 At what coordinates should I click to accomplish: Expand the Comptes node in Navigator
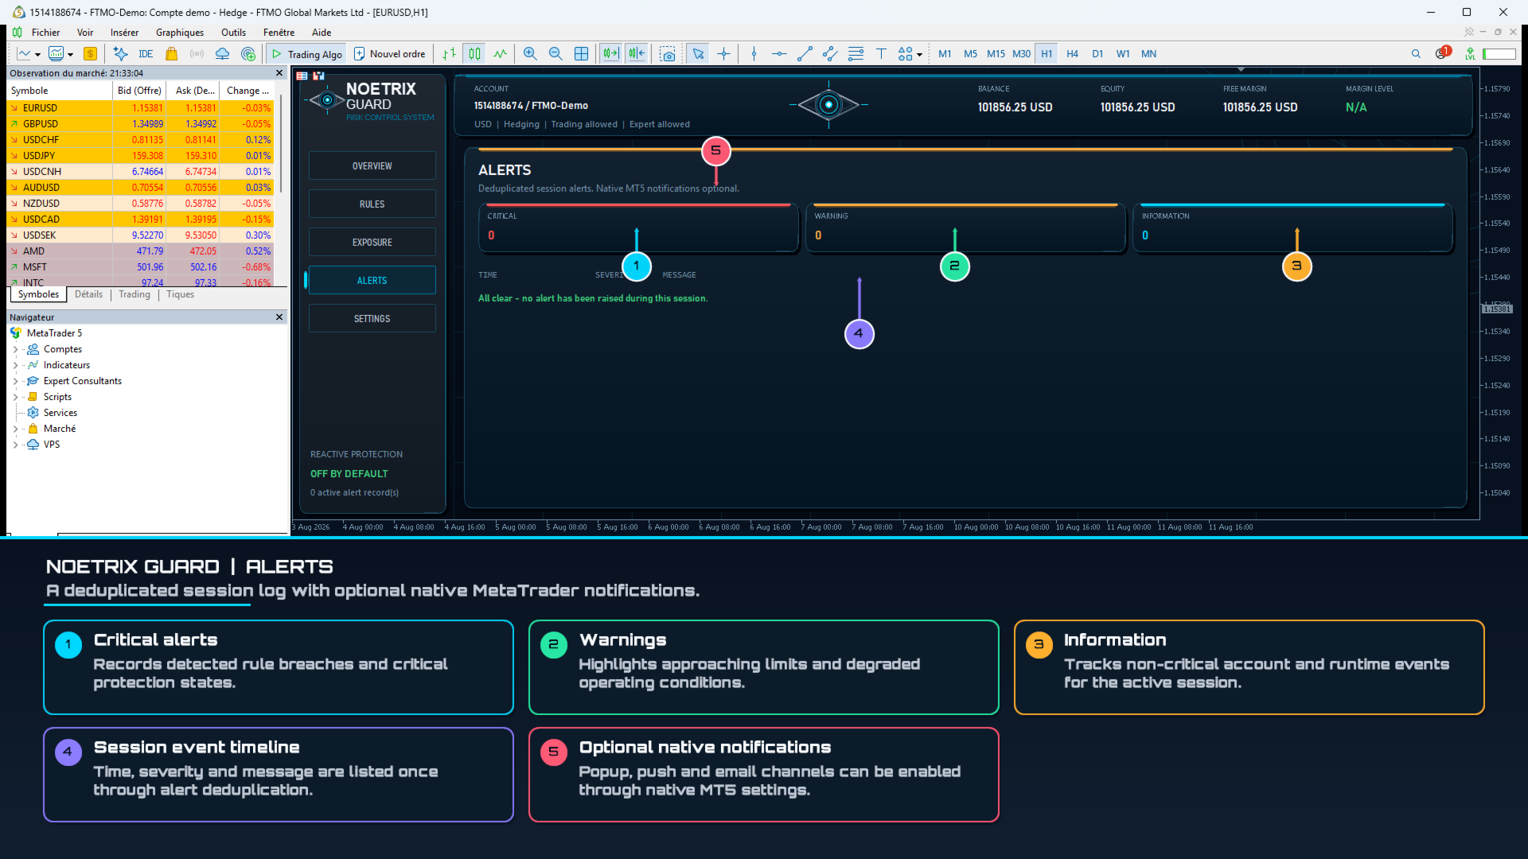click(x=15, y=349)
